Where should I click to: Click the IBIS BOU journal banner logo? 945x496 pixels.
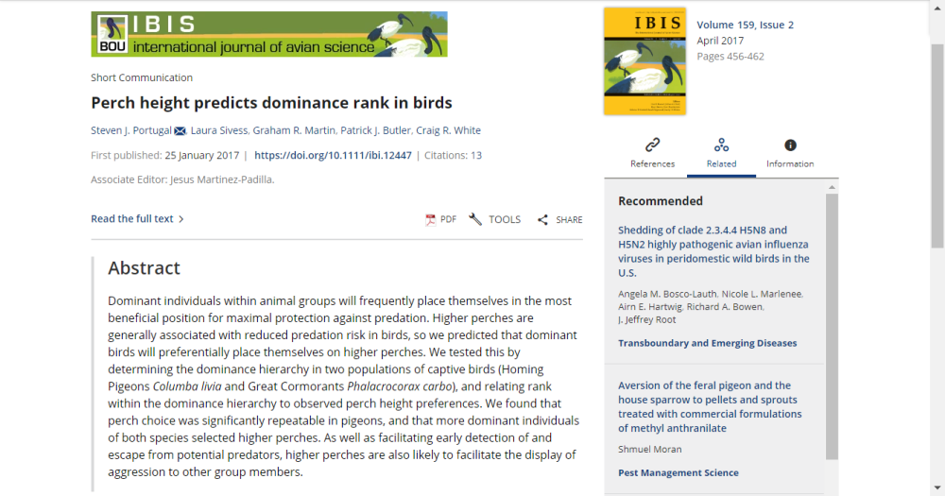pos(268,34)
